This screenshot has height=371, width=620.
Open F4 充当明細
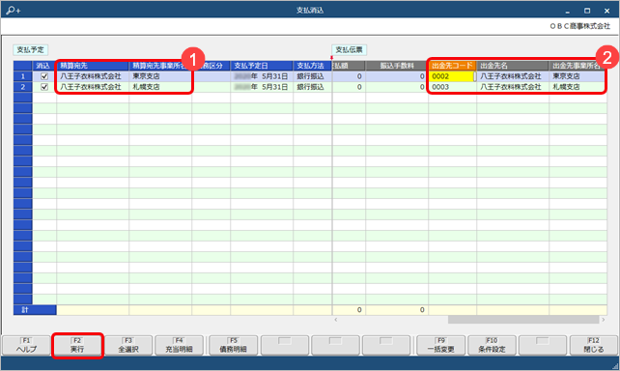click(x=179, y=345)
